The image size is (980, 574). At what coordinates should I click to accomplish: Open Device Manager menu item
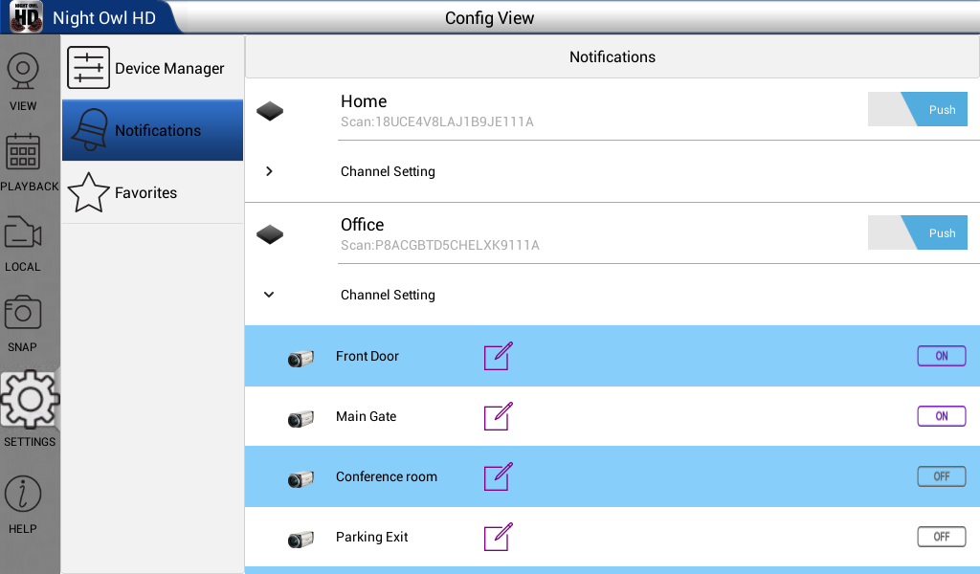click(x=152, y=68)
